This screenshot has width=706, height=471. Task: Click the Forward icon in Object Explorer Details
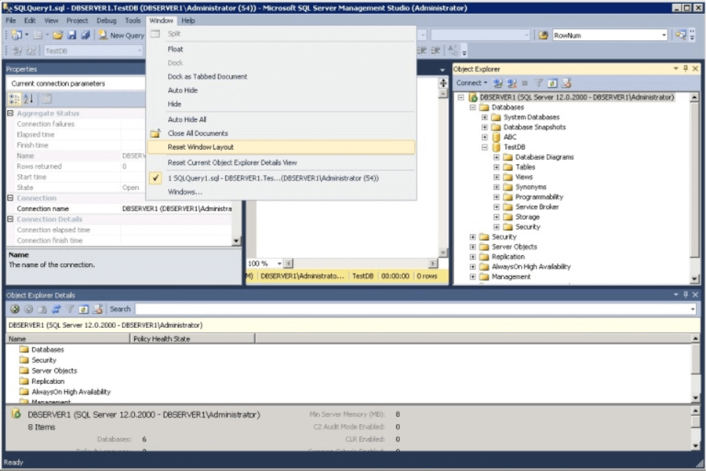pos(28,309)
